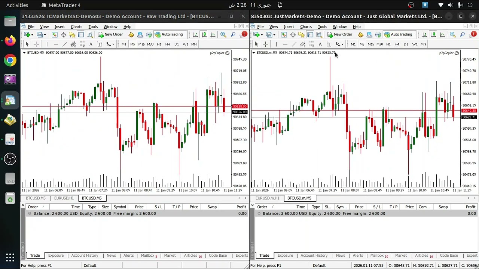479x269 pixels.
Task: Expand New Chart dropdown arrow in ICMarkets window
Action: coord(33,35)
